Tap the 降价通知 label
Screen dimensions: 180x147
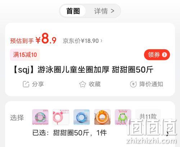tap(151, 84)
